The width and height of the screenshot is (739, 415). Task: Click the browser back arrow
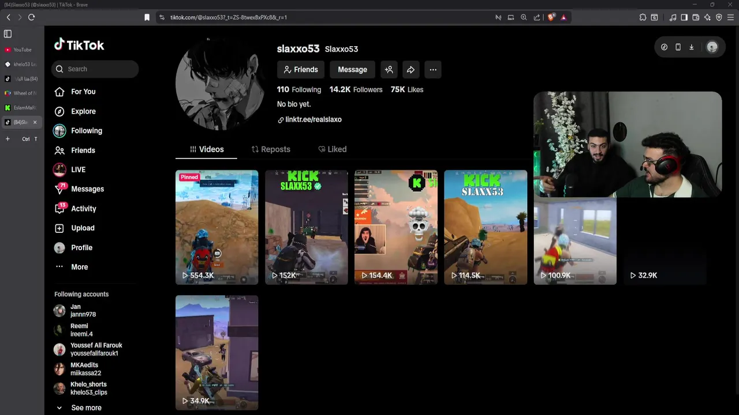[9, 17]
